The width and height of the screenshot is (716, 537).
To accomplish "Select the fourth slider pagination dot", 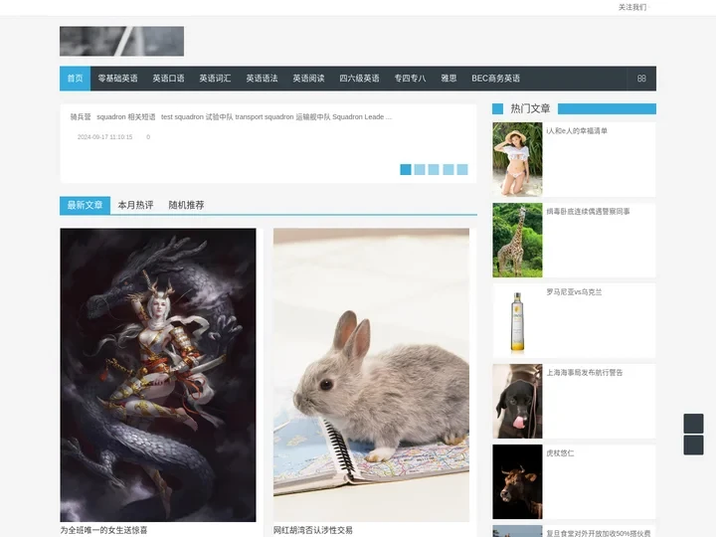I will 448,169.
